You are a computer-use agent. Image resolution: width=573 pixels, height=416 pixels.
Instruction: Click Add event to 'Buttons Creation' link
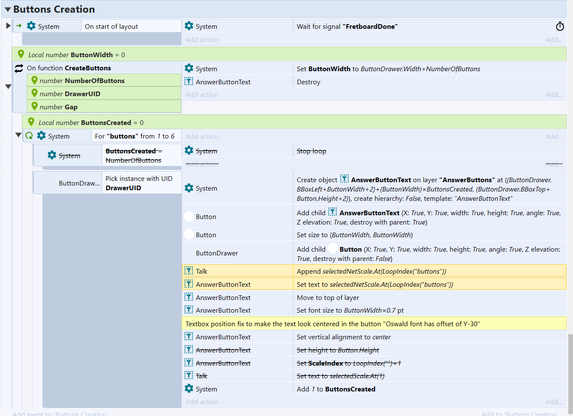coord(60,413)
